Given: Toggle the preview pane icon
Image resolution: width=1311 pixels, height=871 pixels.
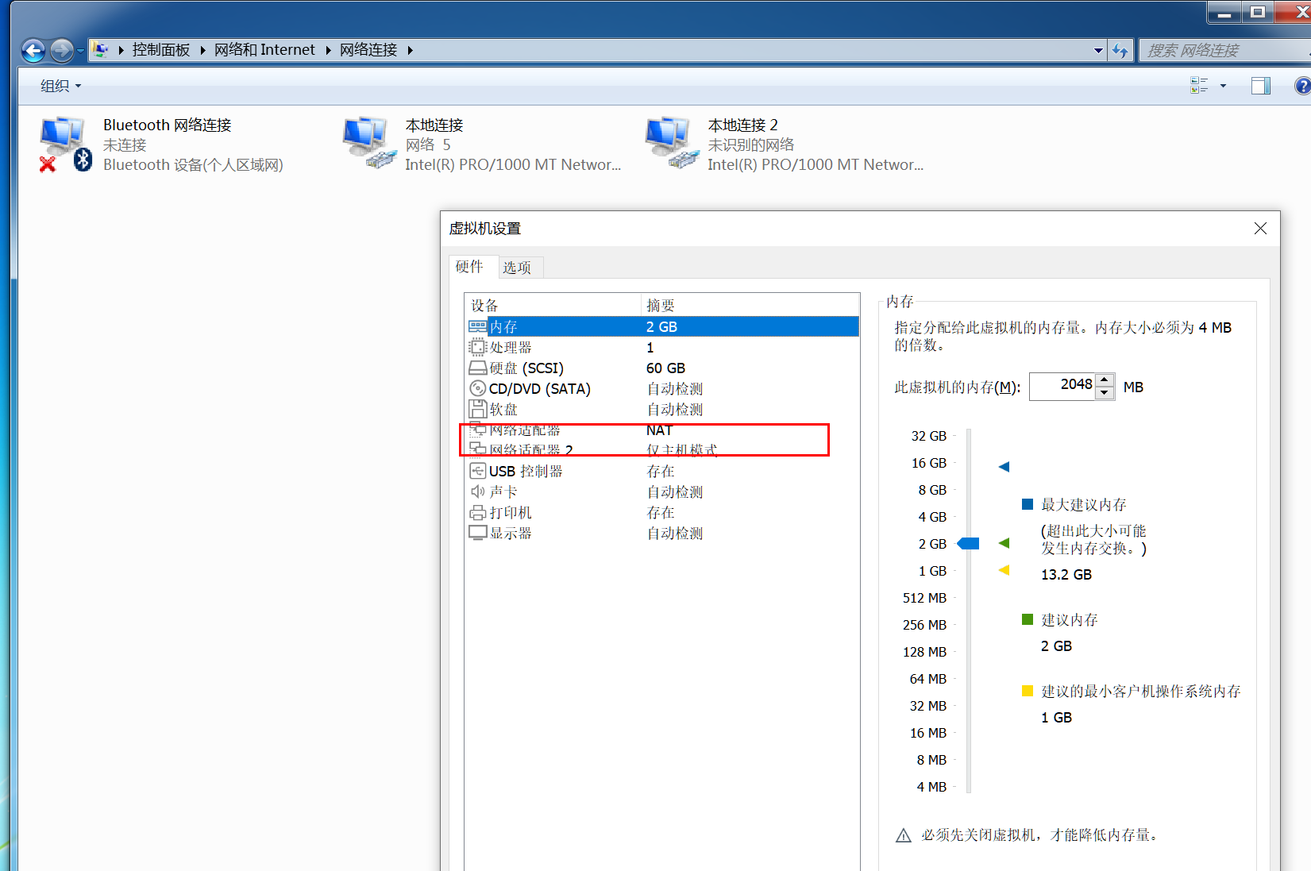Looking at the screenshot, I should (1261, 86).
